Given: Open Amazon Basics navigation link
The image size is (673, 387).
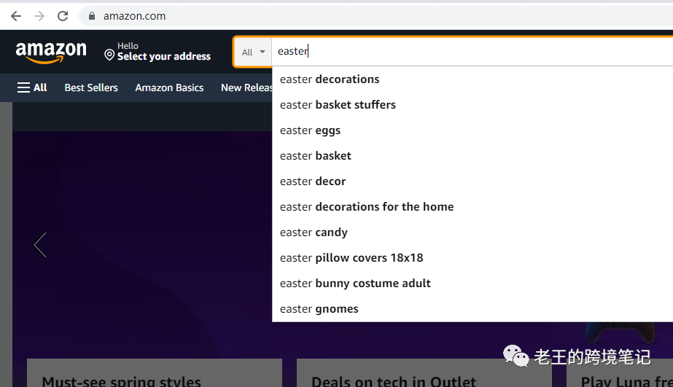Looking at the screenshot, I should point(169,87).
